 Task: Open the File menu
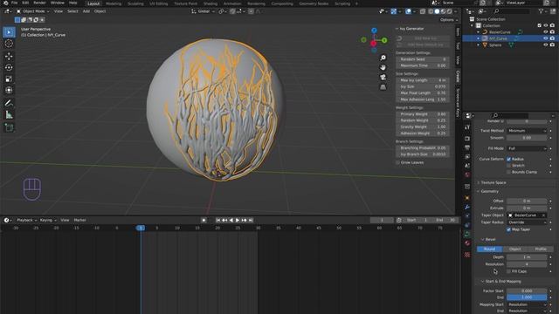click(x=14, y=3)
